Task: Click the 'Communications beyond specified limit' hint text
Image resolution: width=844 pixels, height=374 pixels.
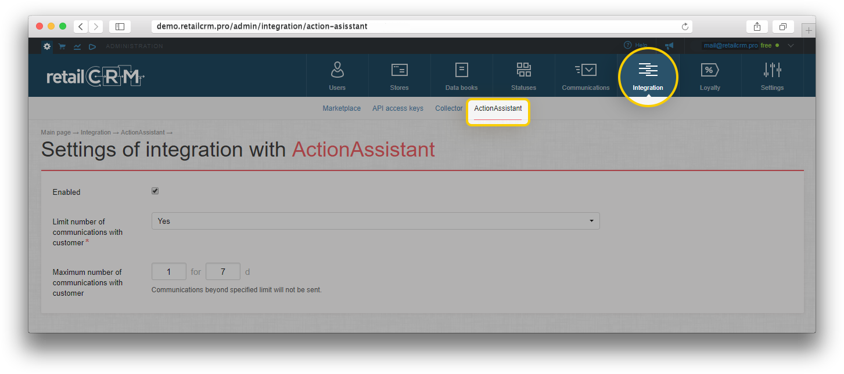Action: pos(236,290)
